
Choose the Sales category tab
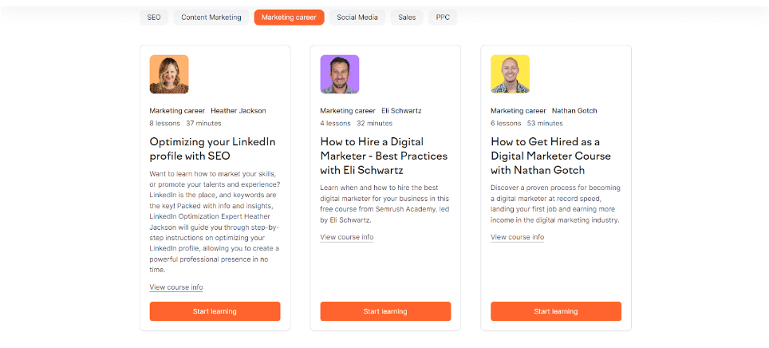point(407,18)
